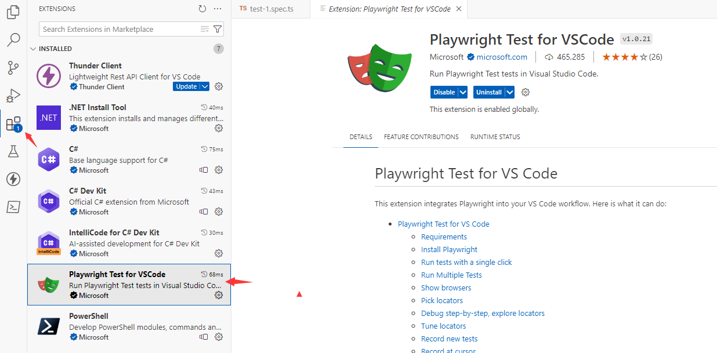Click the versions icon beside the C# gear

coord(204,170)
